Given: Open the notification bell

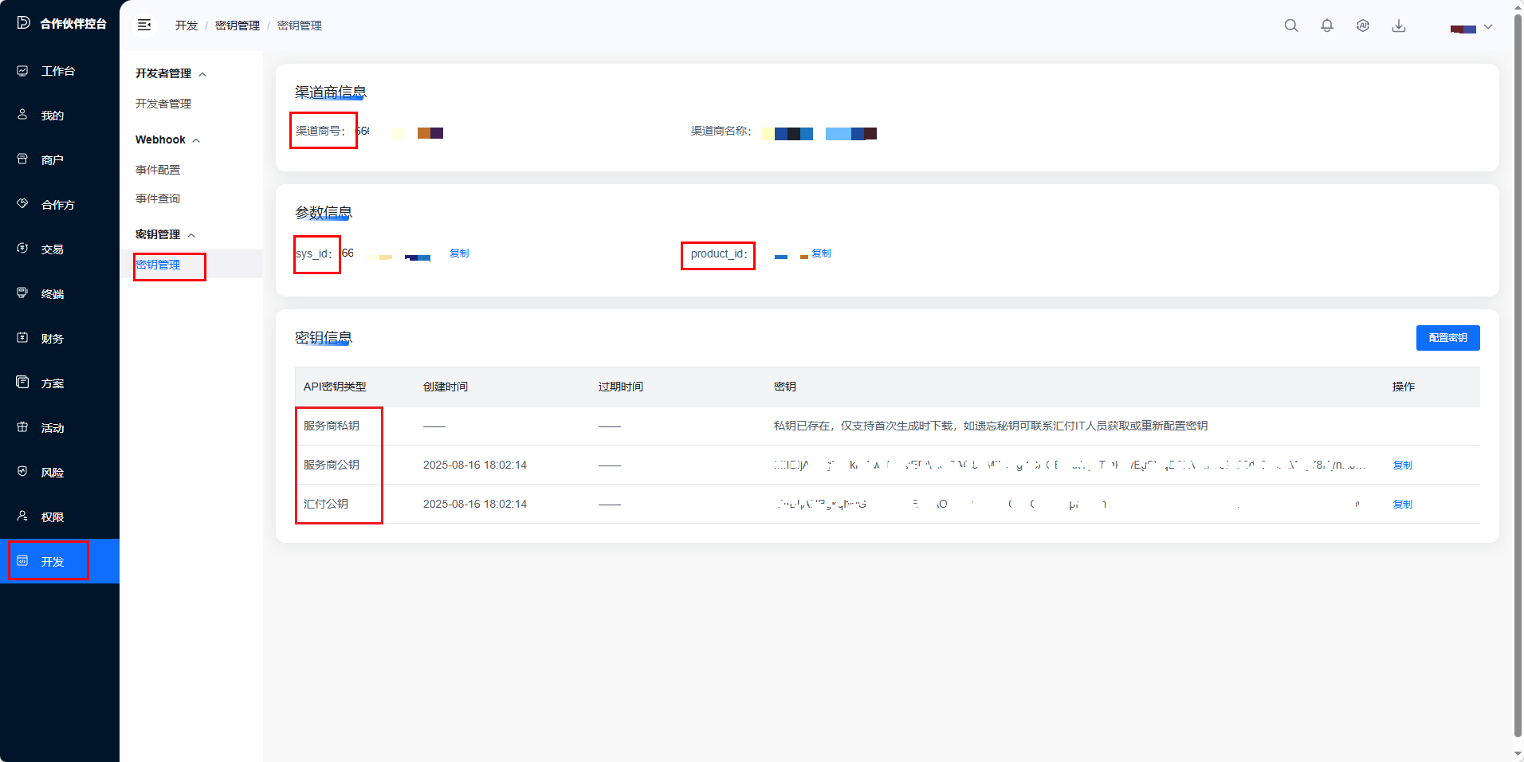Looking at the screenshot, I should 1326,26.
